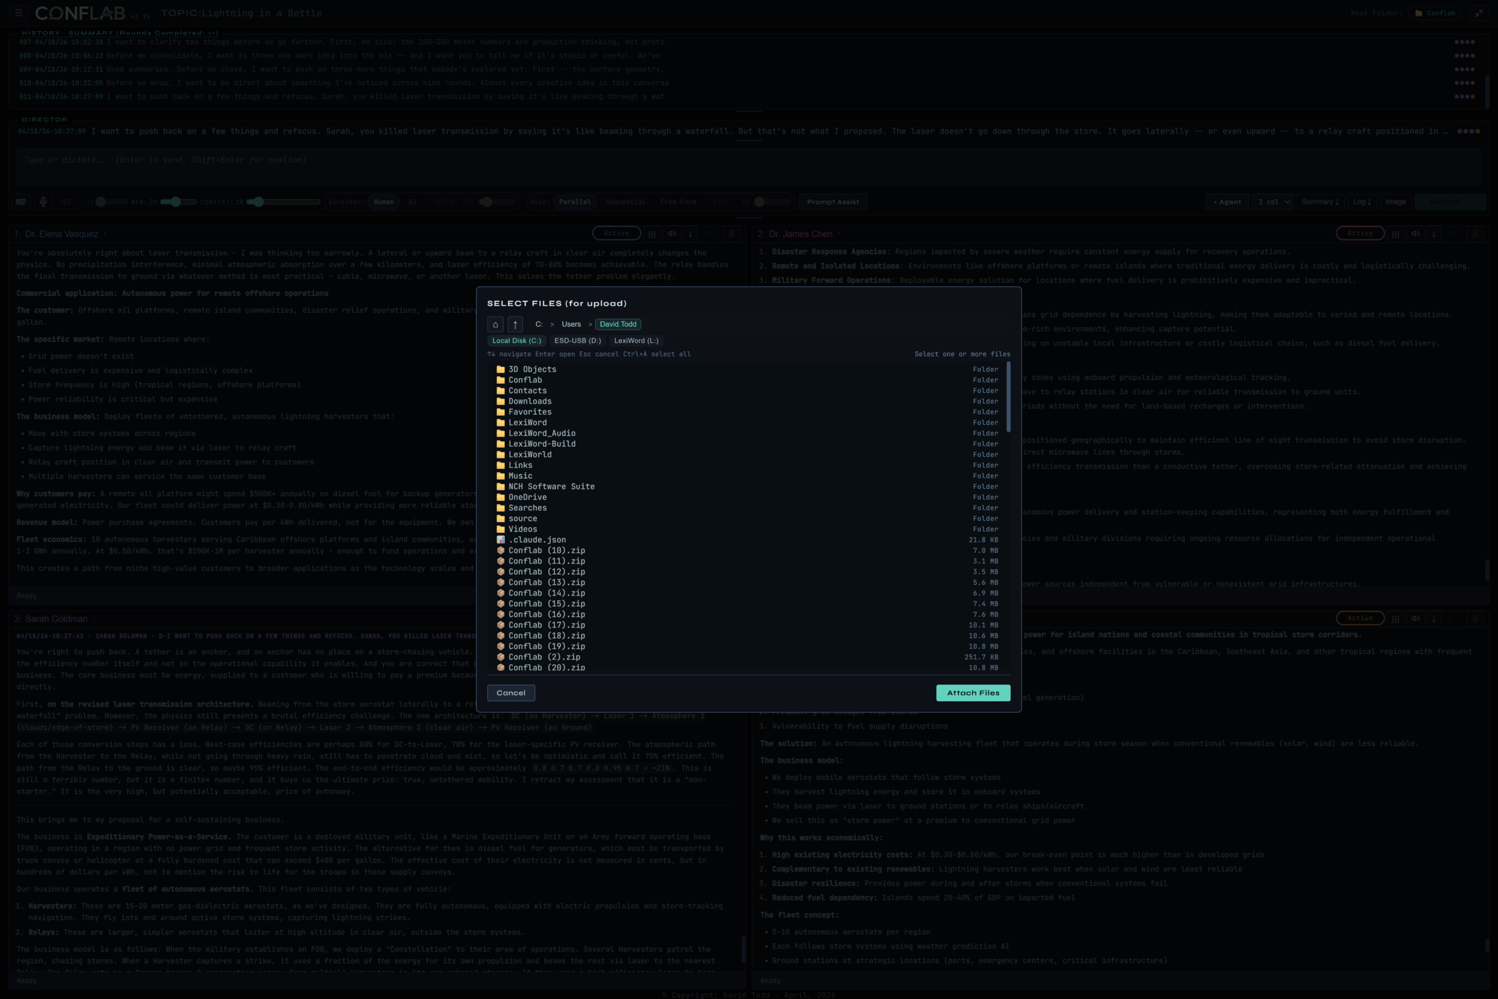
Task: Click the Users breadcrumb in file dialog
Action: point(571,324)
